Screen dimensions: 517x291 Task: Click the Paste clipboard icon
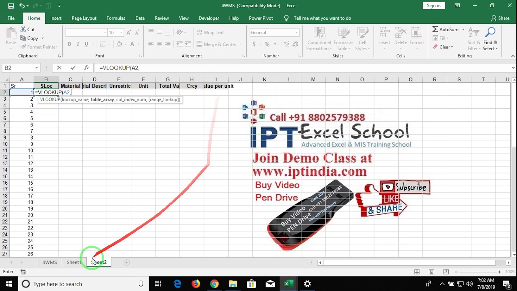pyautogui.click(x=11, y=34)
